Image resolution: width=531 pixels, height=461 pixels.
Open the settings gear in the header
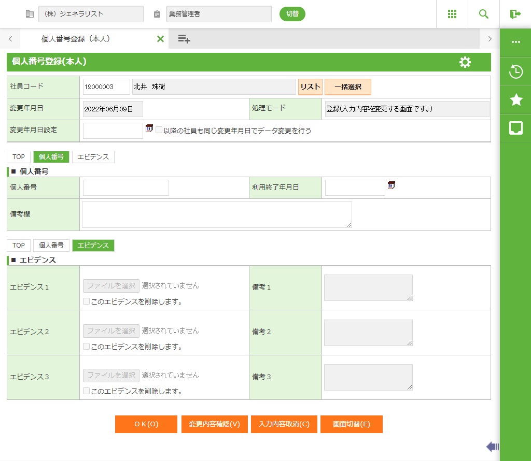[x=465, y=62]
